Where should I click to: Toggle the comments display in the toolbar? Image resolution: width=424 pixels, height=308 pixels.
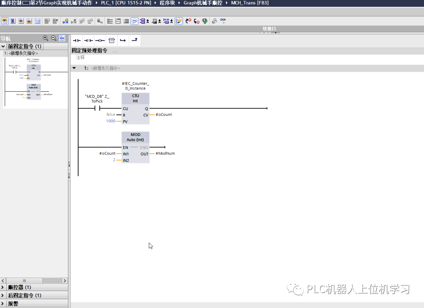coord(134,21)
